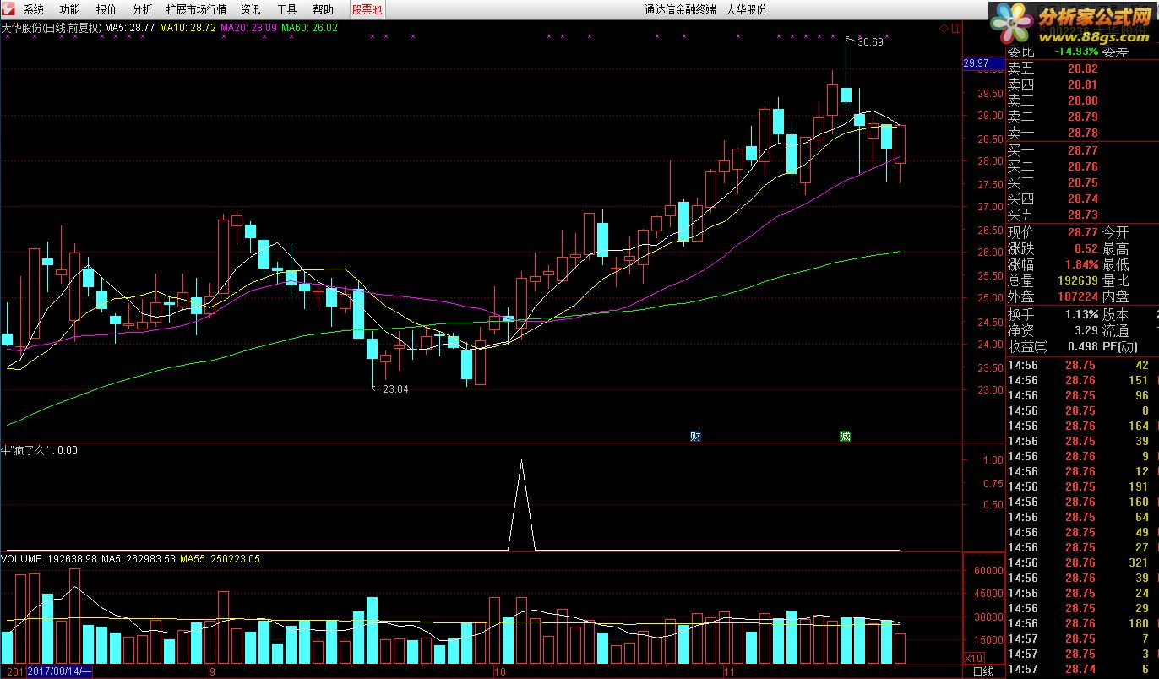Select the 买二 28.76 order row
Image resolution: width=1159 pixels, height=679 pixels.
1082,167
